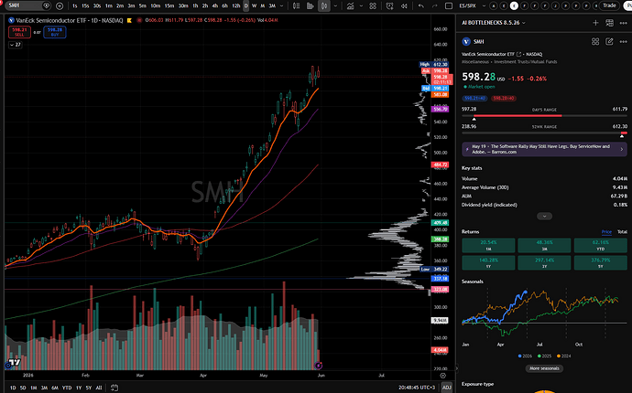Click the red 598.21 SELL button
The height and width of the screenshot is (393, 632).
coord(19,32)
